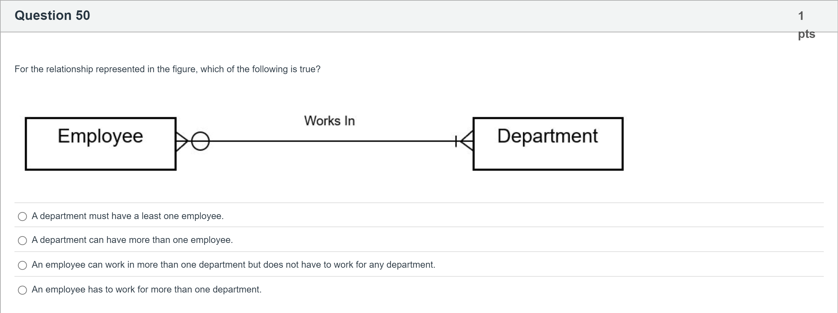This screenshot has height=313, width=838.
Task: Click the optional circle symbol near Employee
Action: (x=200, y=141)
